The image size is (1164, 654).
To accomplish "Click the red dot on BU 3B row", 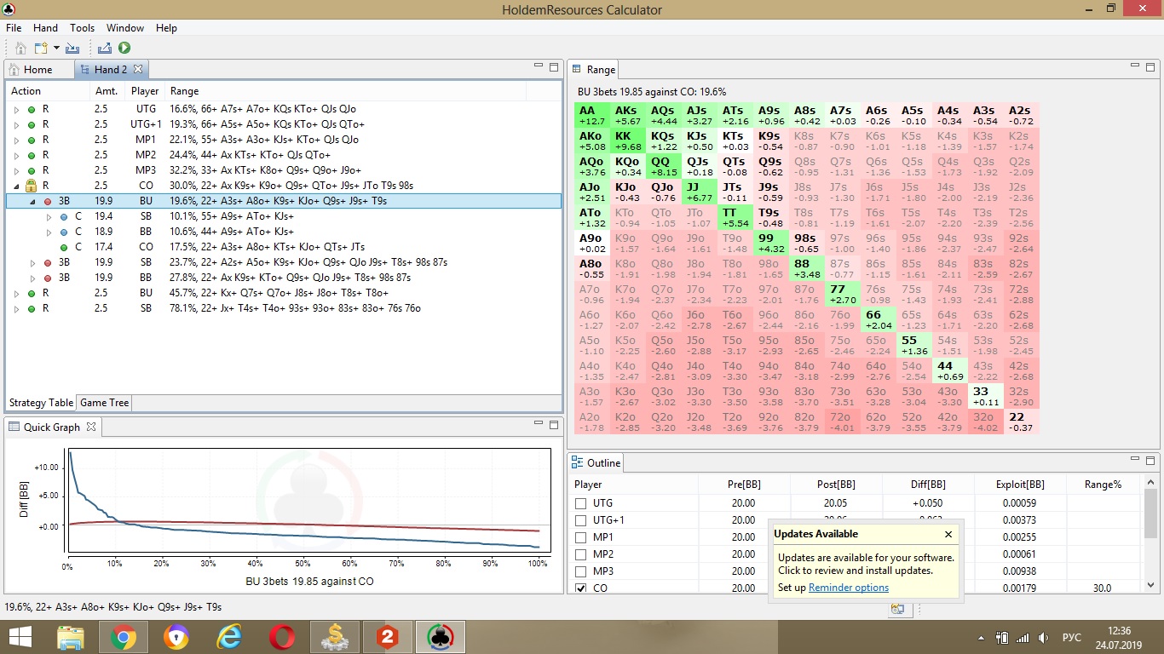I will pyautogui.click(x=47, y=201).
